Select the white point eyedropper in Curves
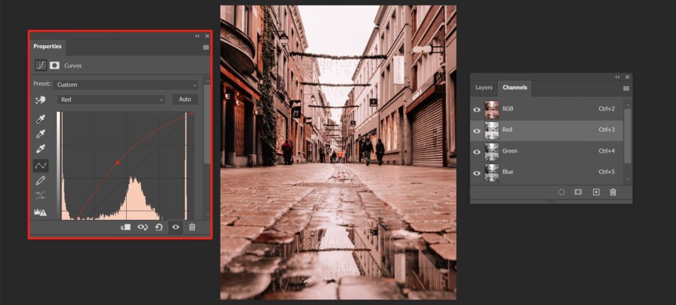This screenshot has width=676, height=305. [x=41, y=150]
